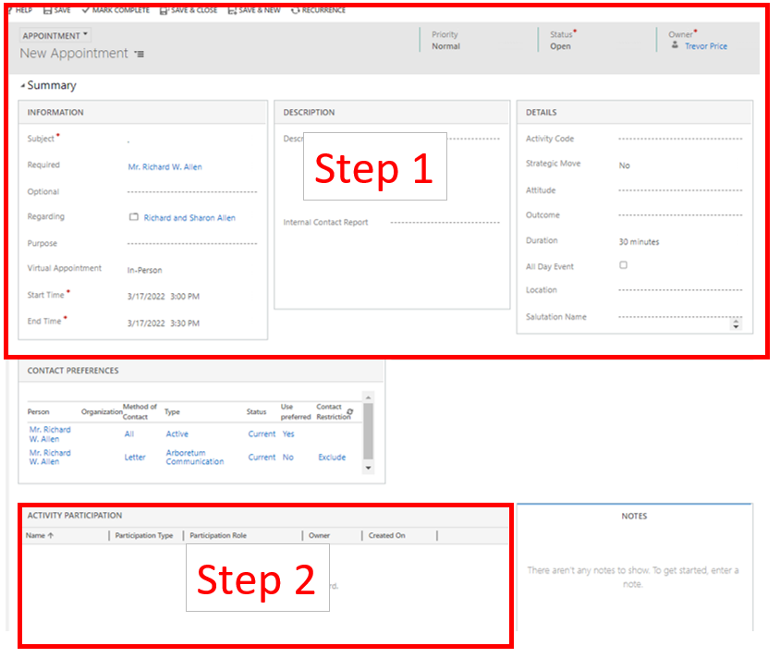
Task: Click the Attitude field
Action: [680, 190]
